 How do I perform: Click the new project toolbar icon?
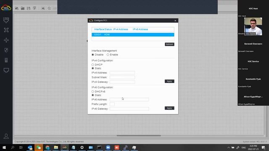[x=17, y=8]
